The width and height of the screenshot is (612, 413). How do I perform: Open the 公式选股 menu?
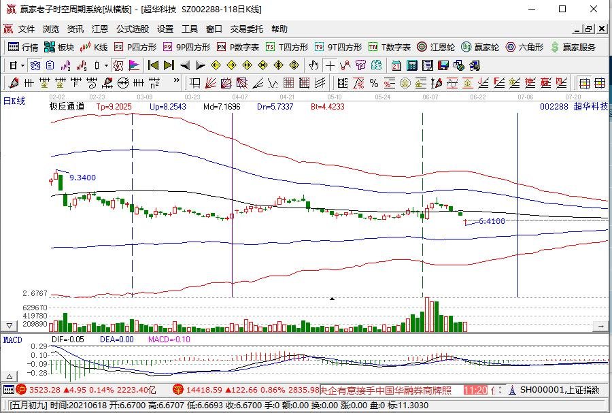coord(133,29)
